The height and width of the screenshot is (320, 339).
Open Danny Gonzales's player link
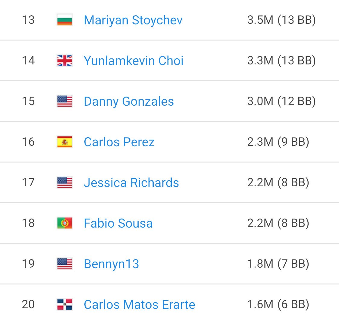pos(129,101)
